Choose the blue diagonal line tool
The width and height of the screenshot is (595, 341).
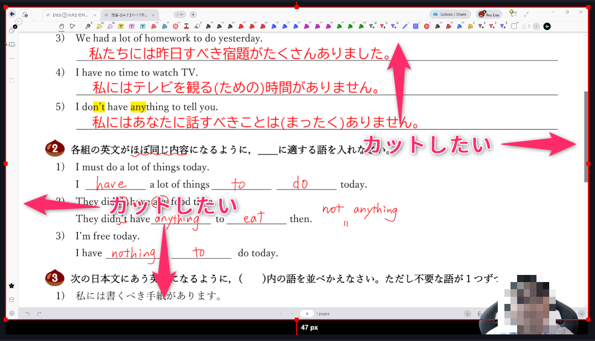click(x=405, y=26)
